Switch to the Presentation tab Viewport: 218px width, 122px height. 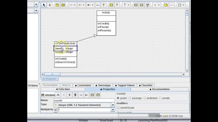click(x=50, y=85)
